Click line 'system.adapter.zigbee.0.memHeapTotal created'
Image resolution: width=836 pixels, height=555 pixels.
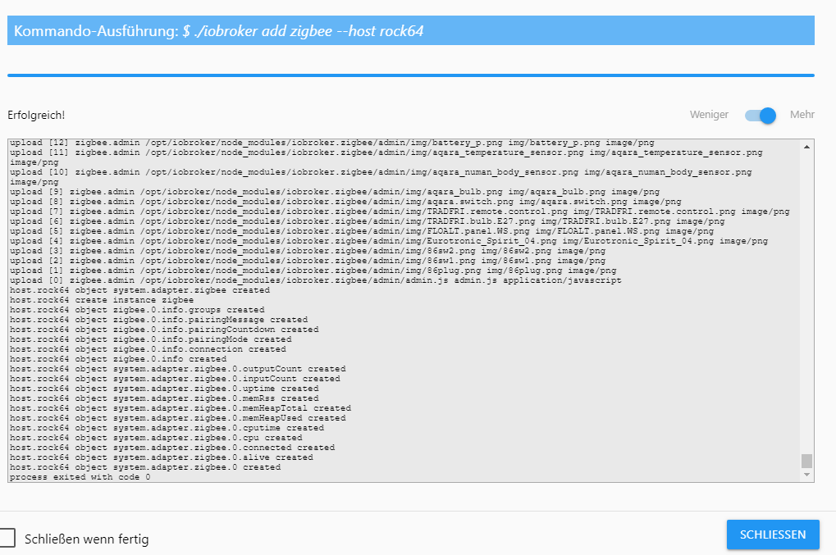[x=180, y=408]
